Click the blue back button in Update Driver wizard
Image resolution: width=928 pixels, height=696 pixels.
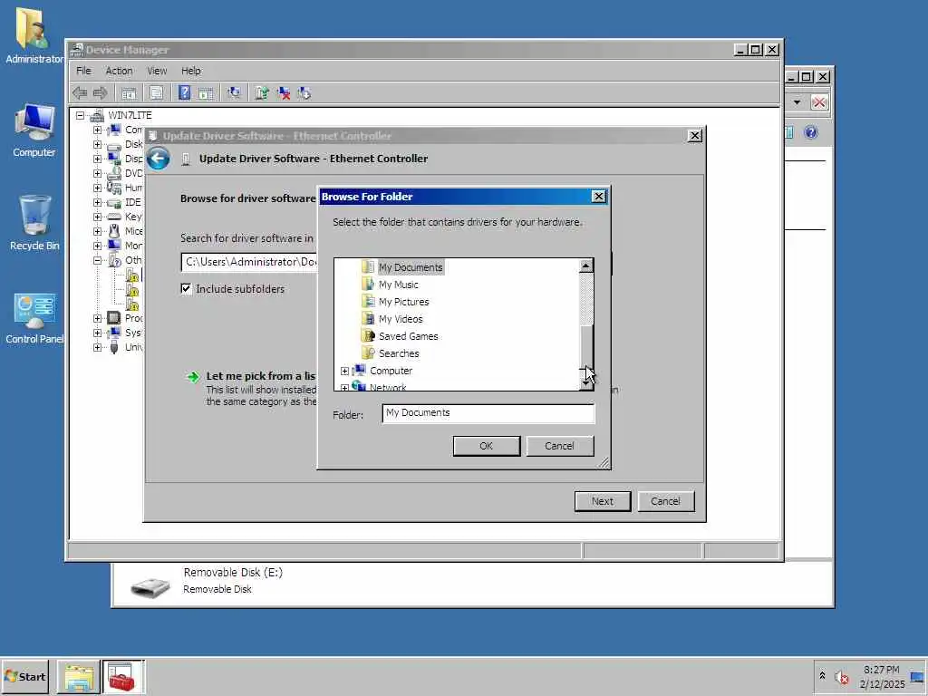[158, 159]
